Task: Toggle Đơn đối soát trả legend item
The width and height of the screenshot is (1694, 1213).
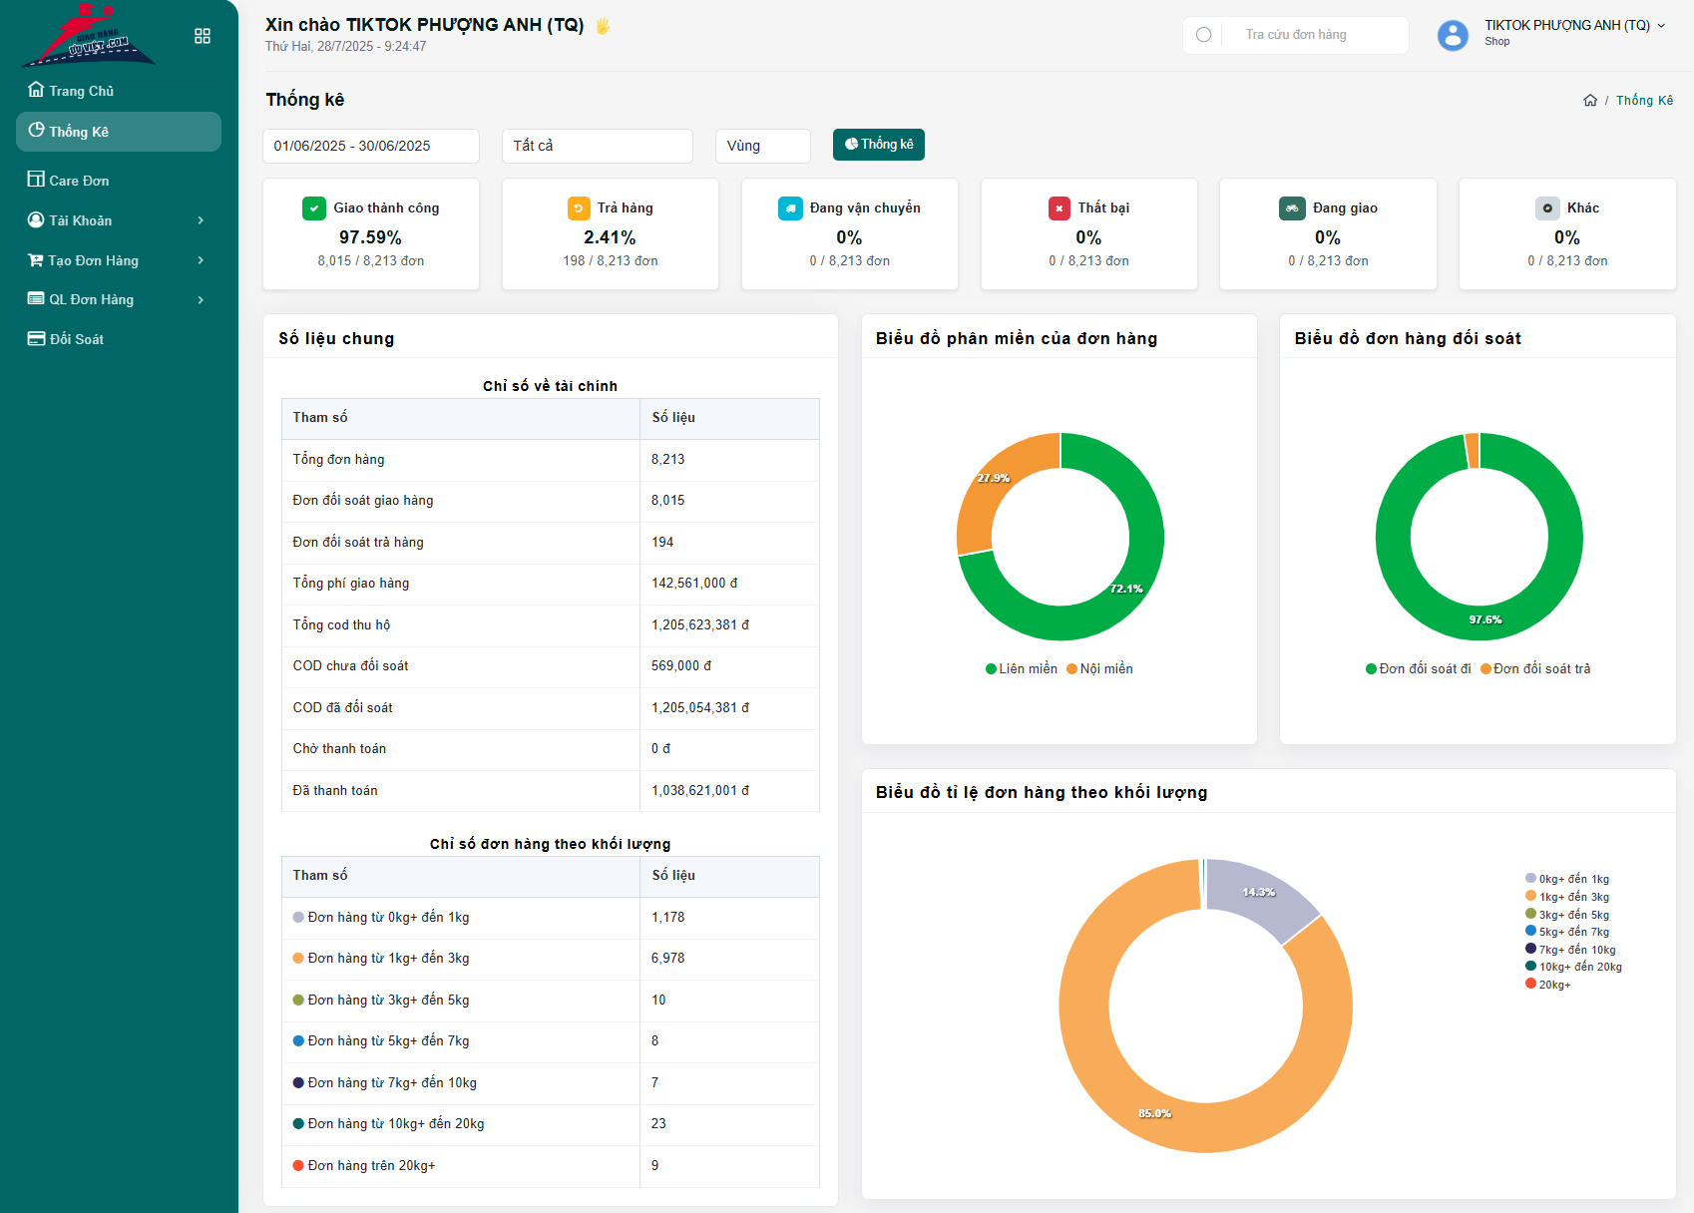Action: pos(1535,669)
